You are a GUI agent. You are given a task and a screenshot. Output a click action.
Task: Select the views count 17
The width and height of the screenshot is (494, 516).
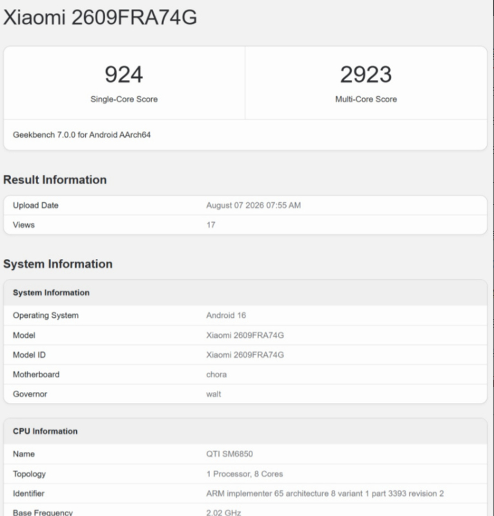pos(211,225)
